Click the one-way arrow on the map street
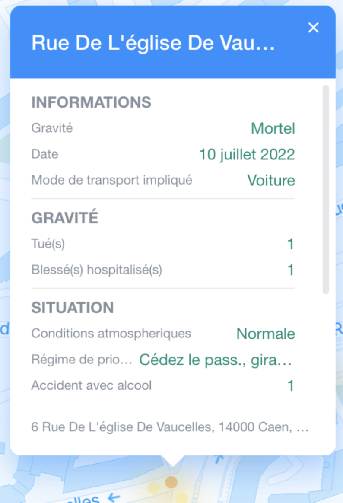Screen dimensions: 343x503 [114, 498]
